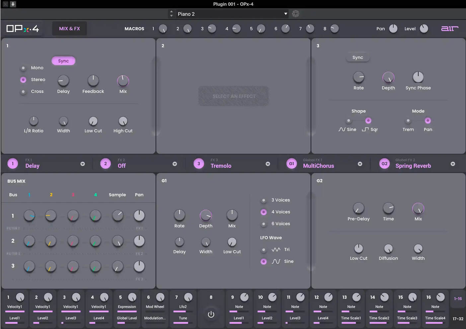Click the SELECT AN EFFECT button
466x329 pixels.
[233, 96]
